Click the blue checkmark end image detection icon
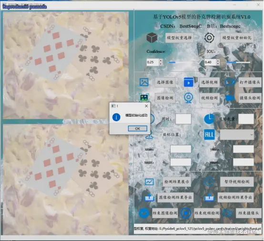264x241 pixels. (x=144, y=213)
